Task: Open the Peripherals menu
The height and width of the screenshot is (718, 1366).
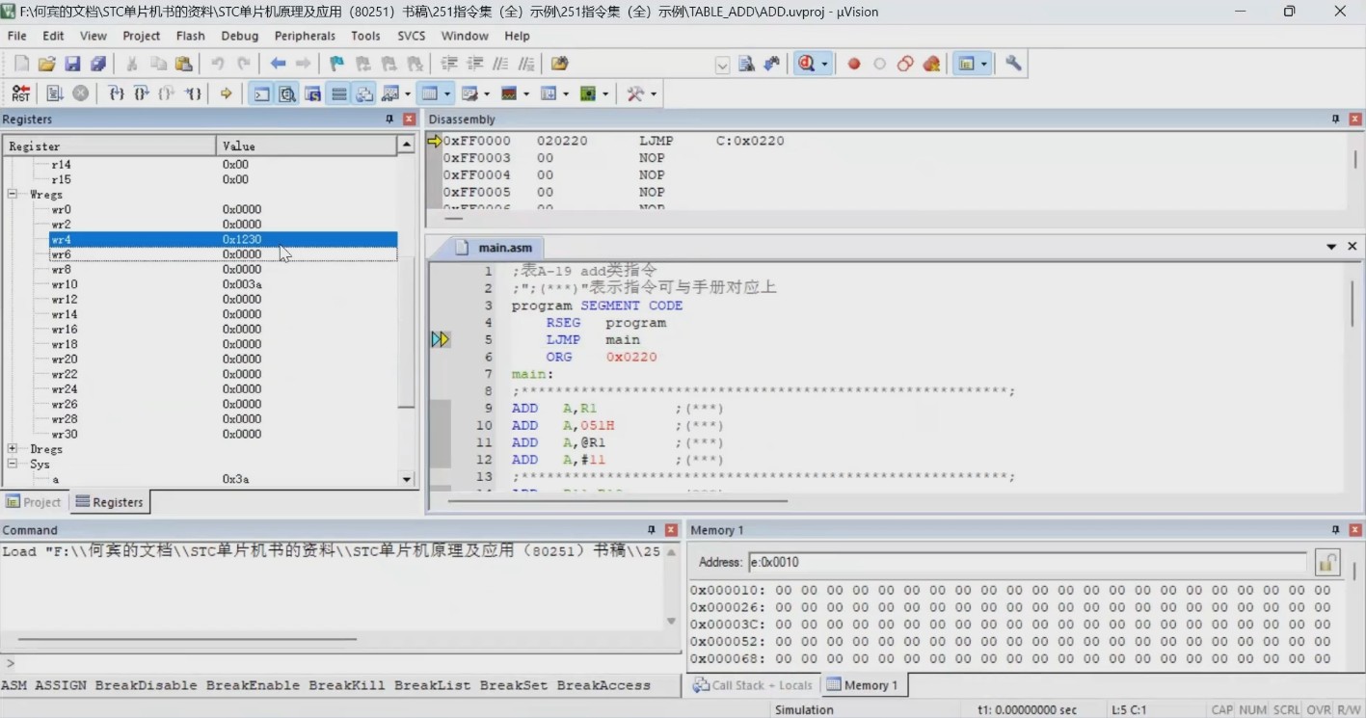Action: (x=305, y=36)
